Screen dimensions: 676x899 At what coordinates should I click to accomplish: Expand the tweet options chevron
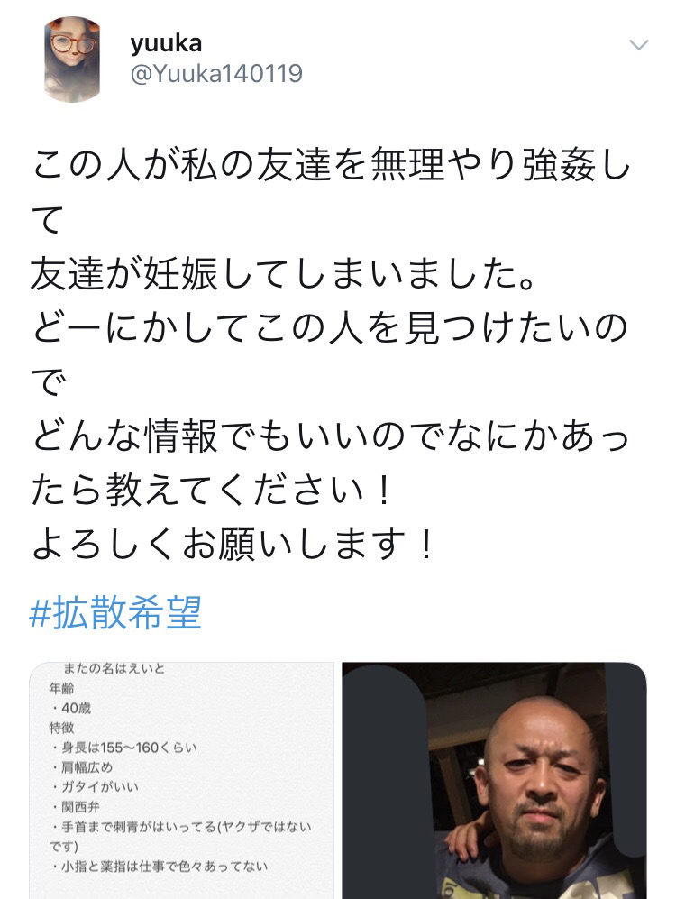coord(639,45)
